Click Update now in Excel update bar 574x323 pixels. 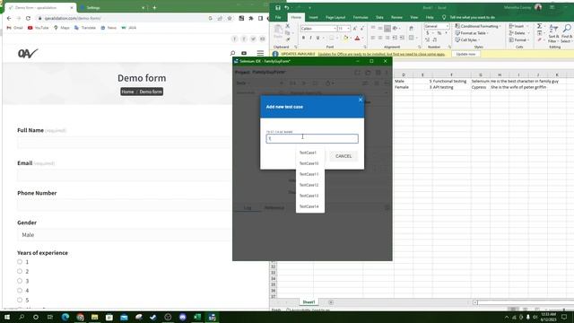465,54
